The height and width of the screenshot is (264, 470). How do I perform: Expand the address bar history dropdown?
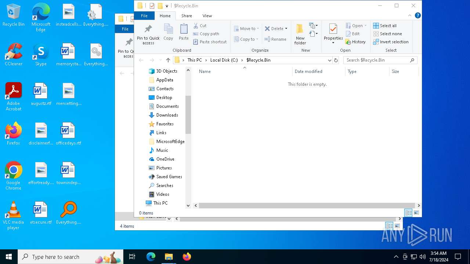(329, 60)
